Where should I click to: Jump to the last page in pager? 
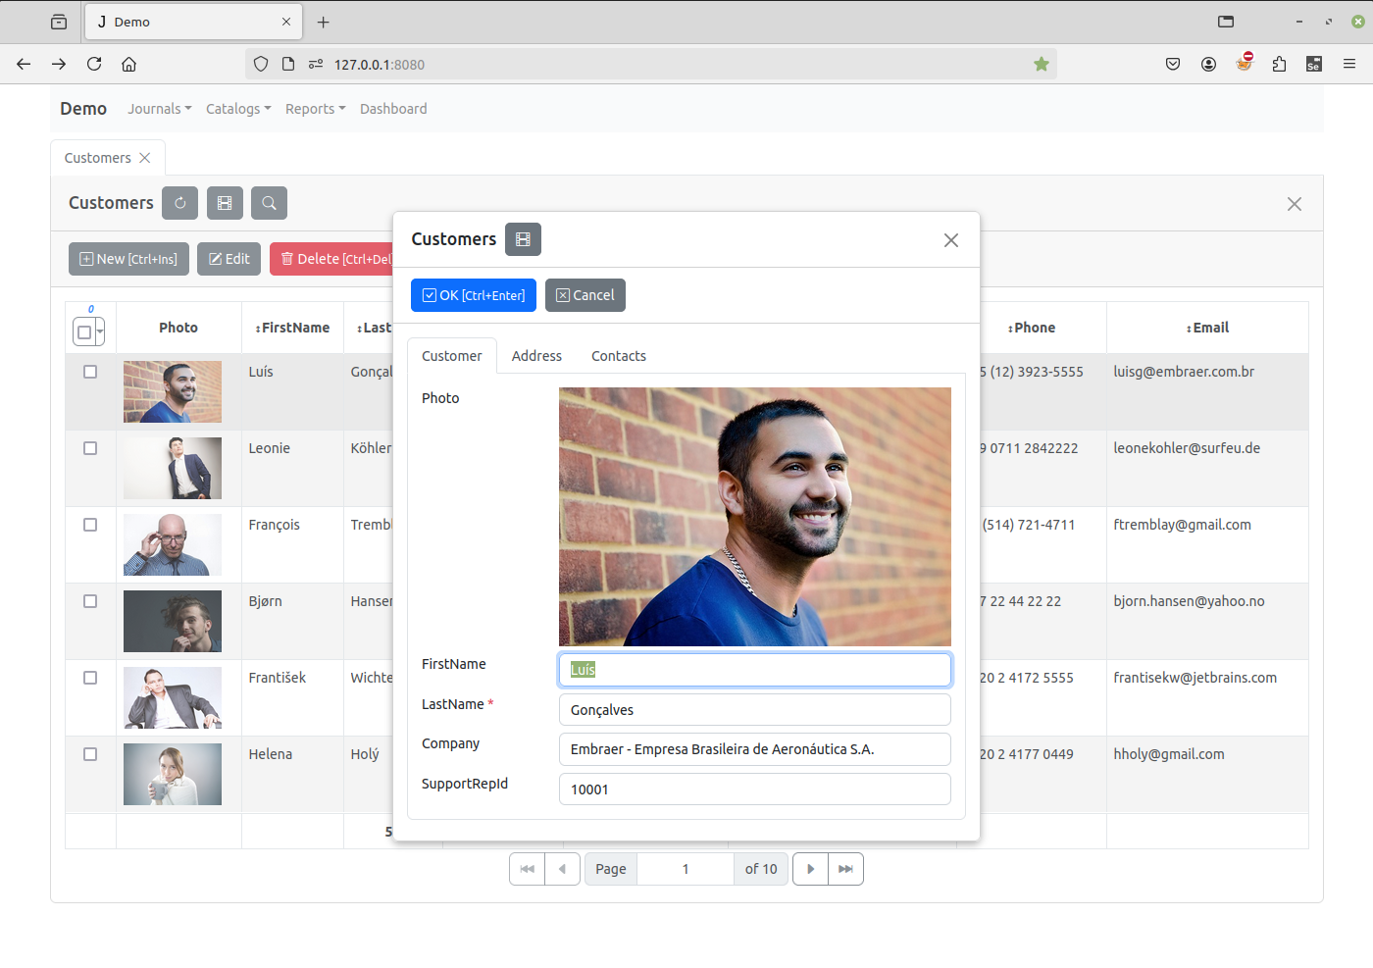845,869
